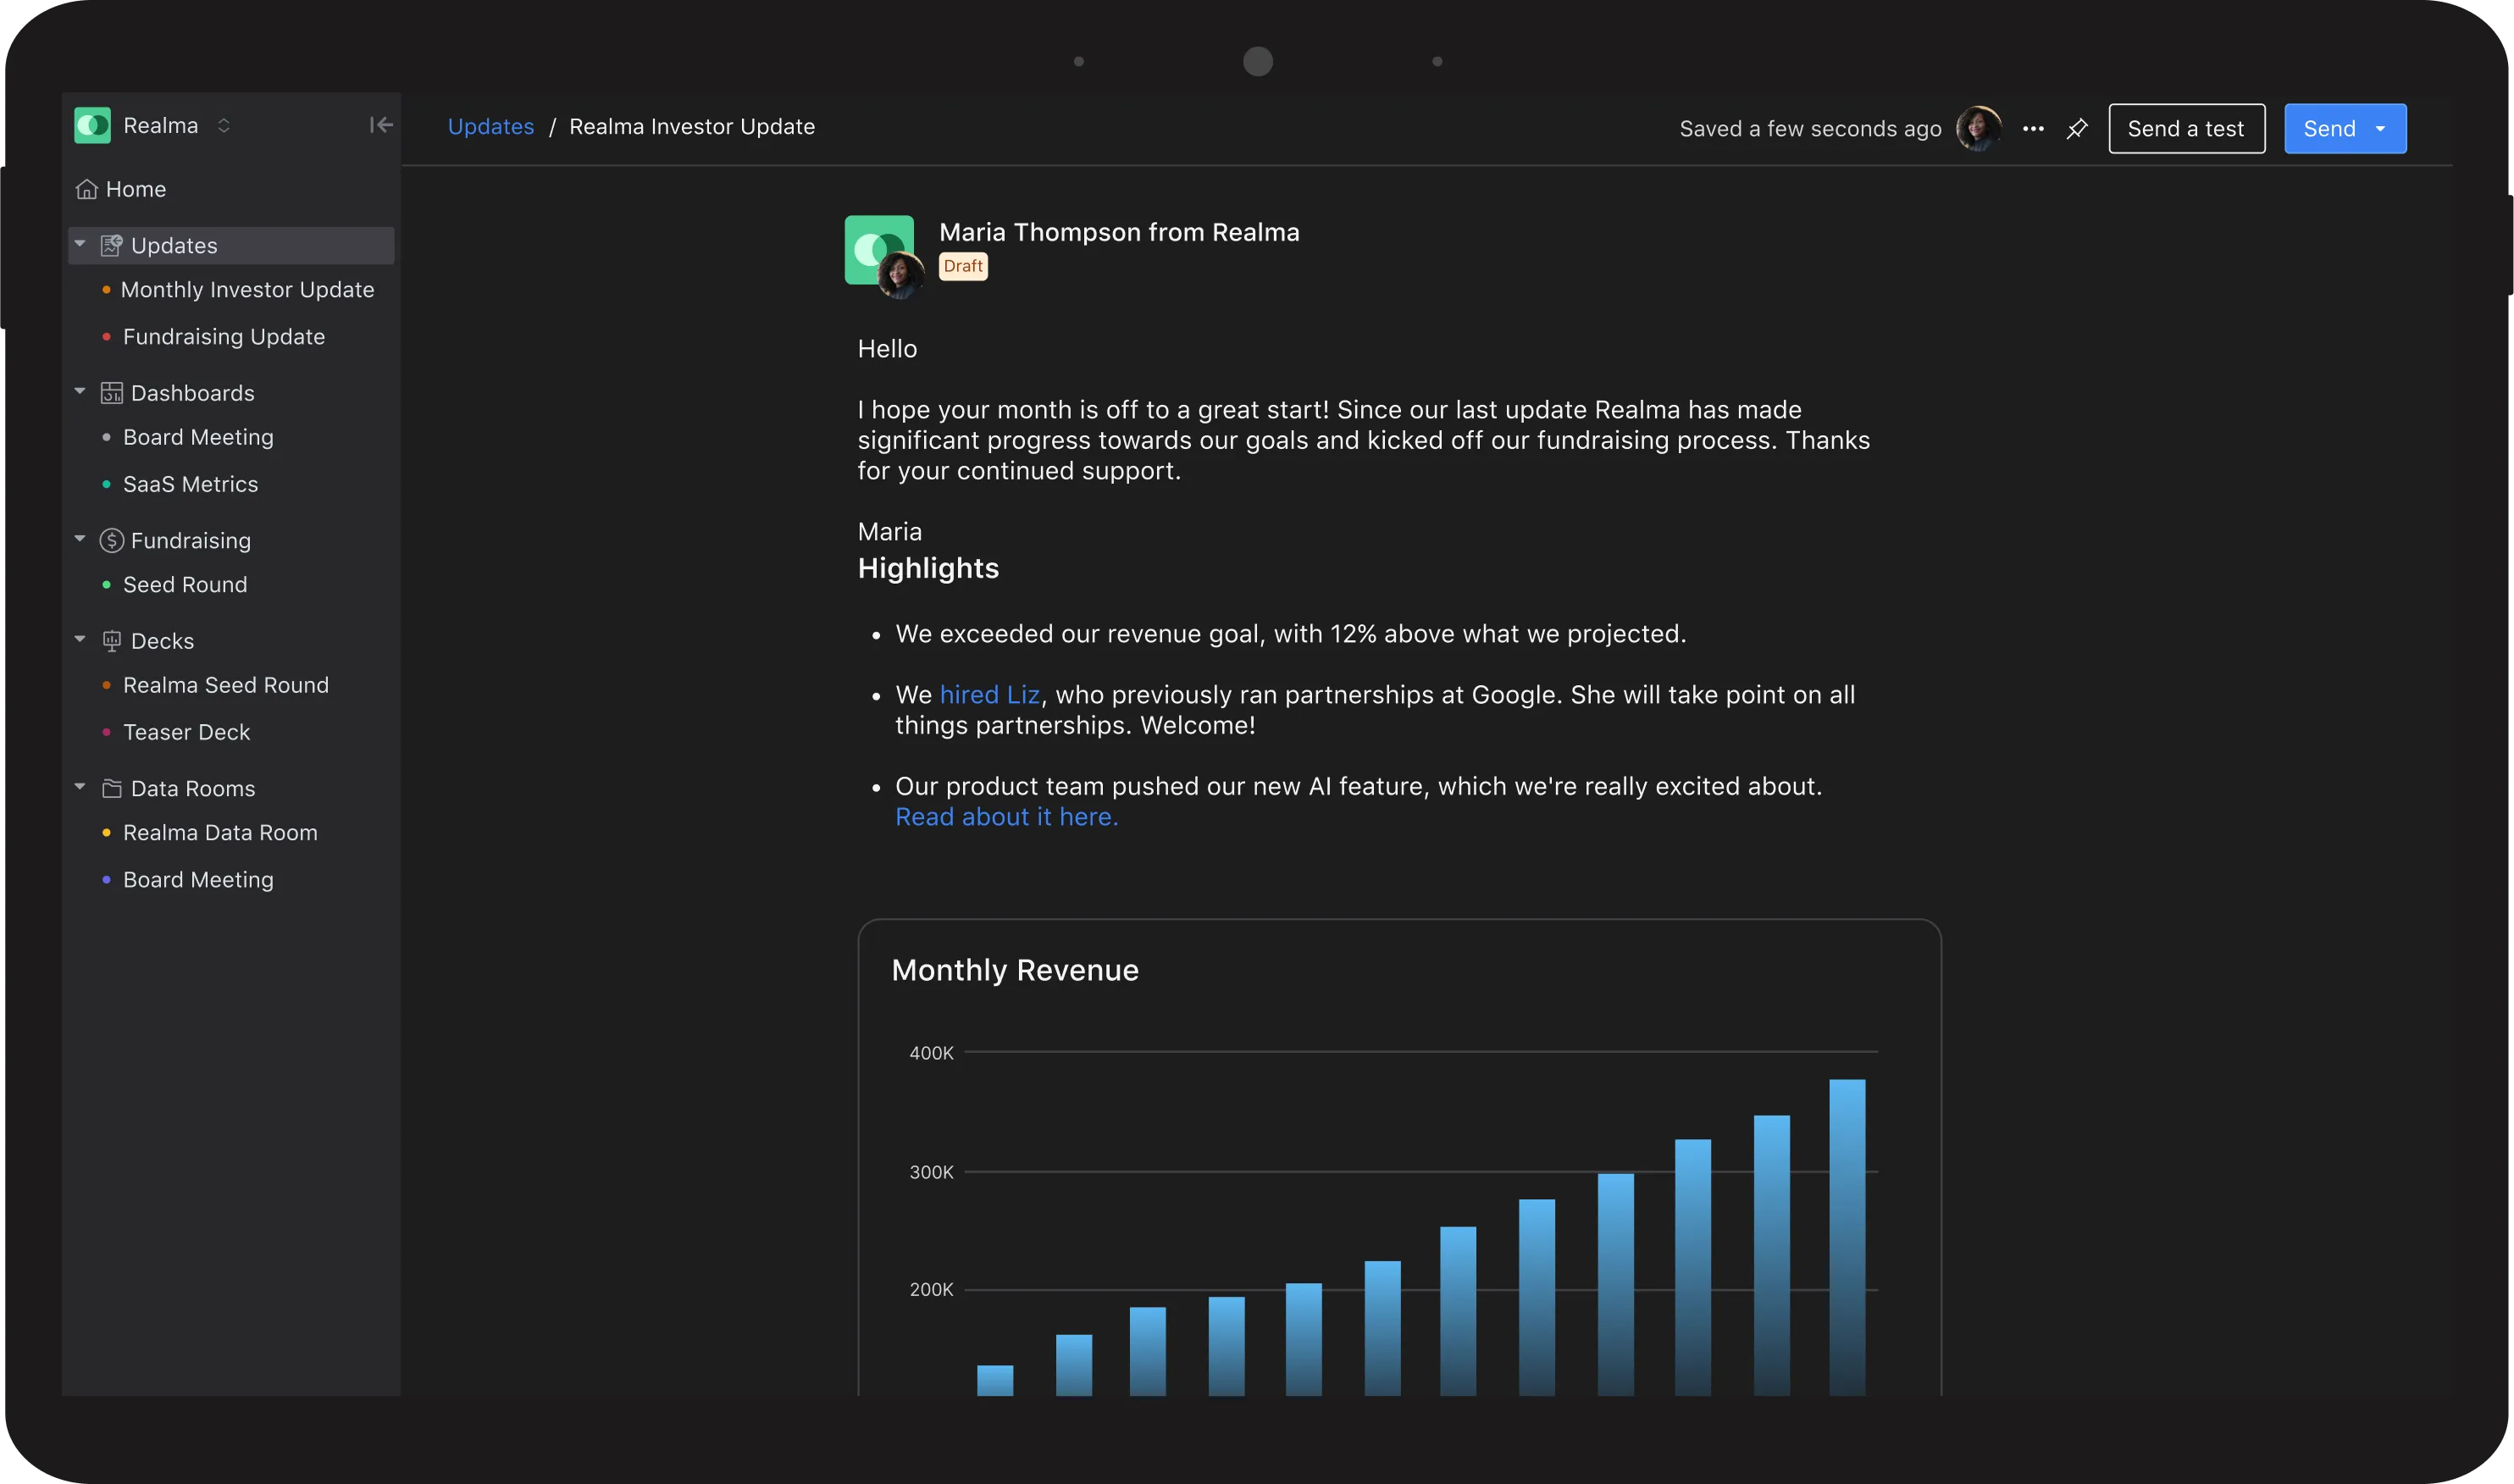
Task: Click the orange status dot beside Monthly Investor Update
Action: pos(106,289)
